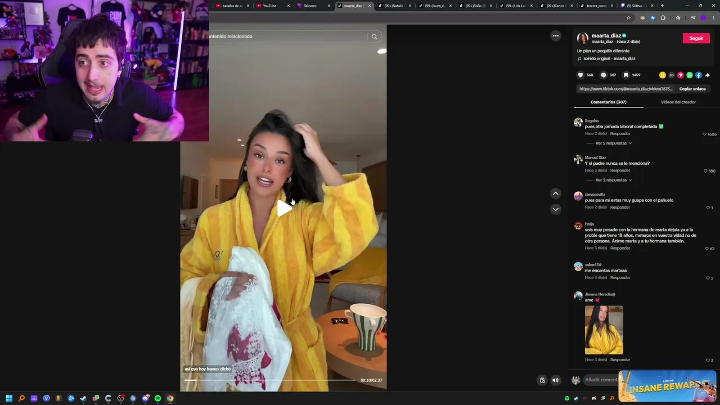The height and width of the screenshot is (405, 720).
Task: Reply to the 'sois muy pesado' comment
Action: click(620, 248)
